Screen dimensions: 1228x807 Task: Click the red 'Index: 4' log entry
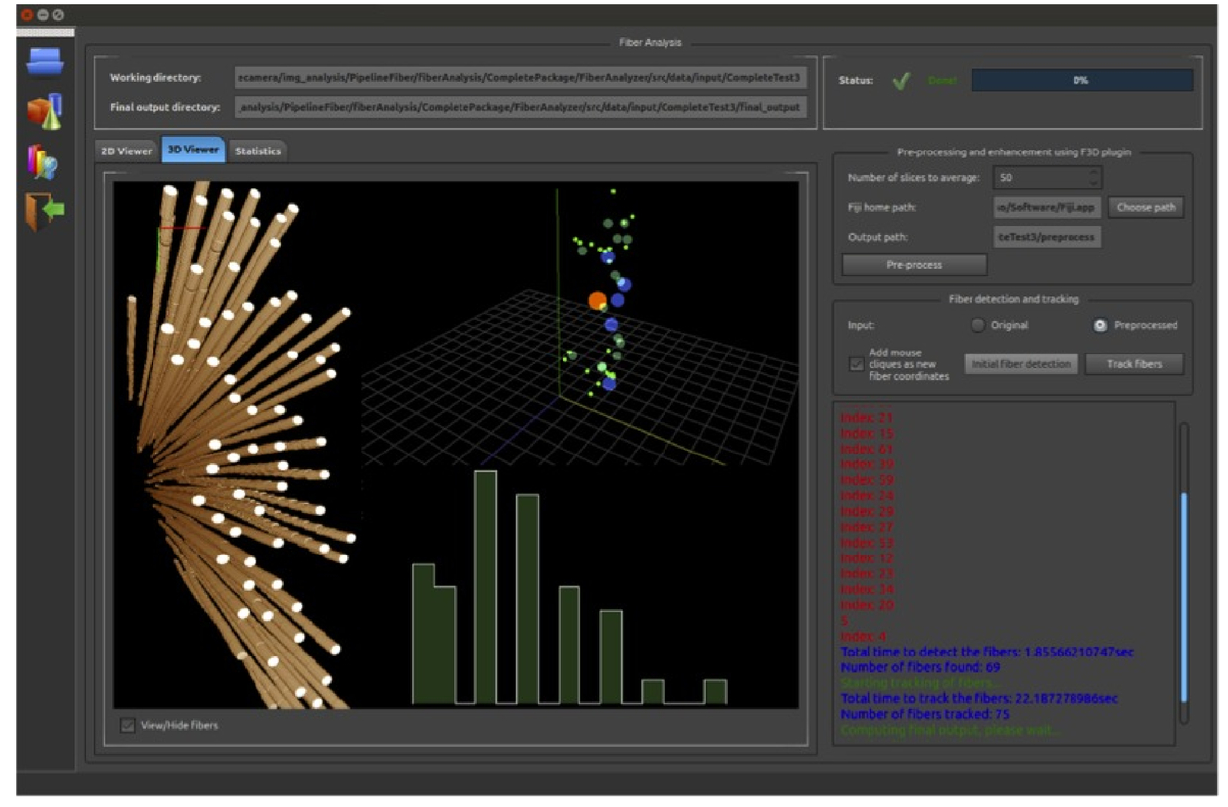click(x=864, y=636)
